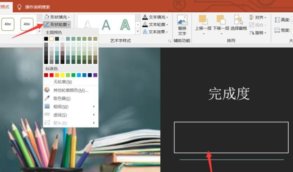Pick the dark red standard color
This screenshot has height=172, width=293.
click(46, 75)
